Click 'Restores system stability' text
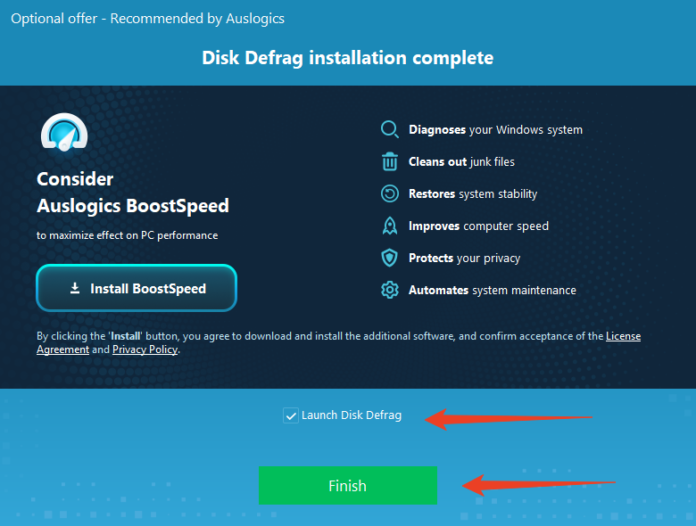The width and height of the screenshot is (696, 526). [473, 193]
